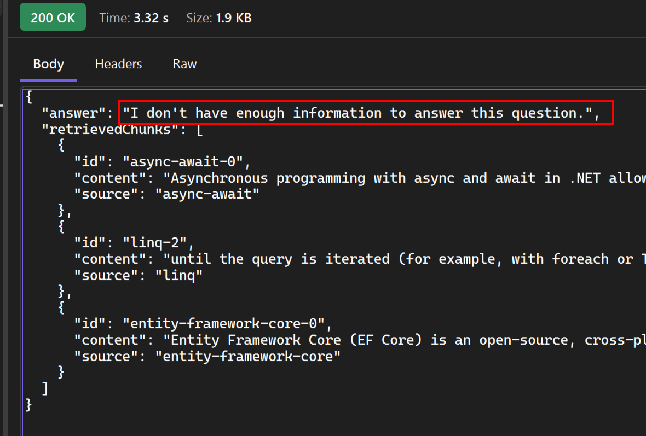Switch to the Headers tab
Image resolution: width=646 pixels, height=436 pixels.
click(x=118, y=64)
